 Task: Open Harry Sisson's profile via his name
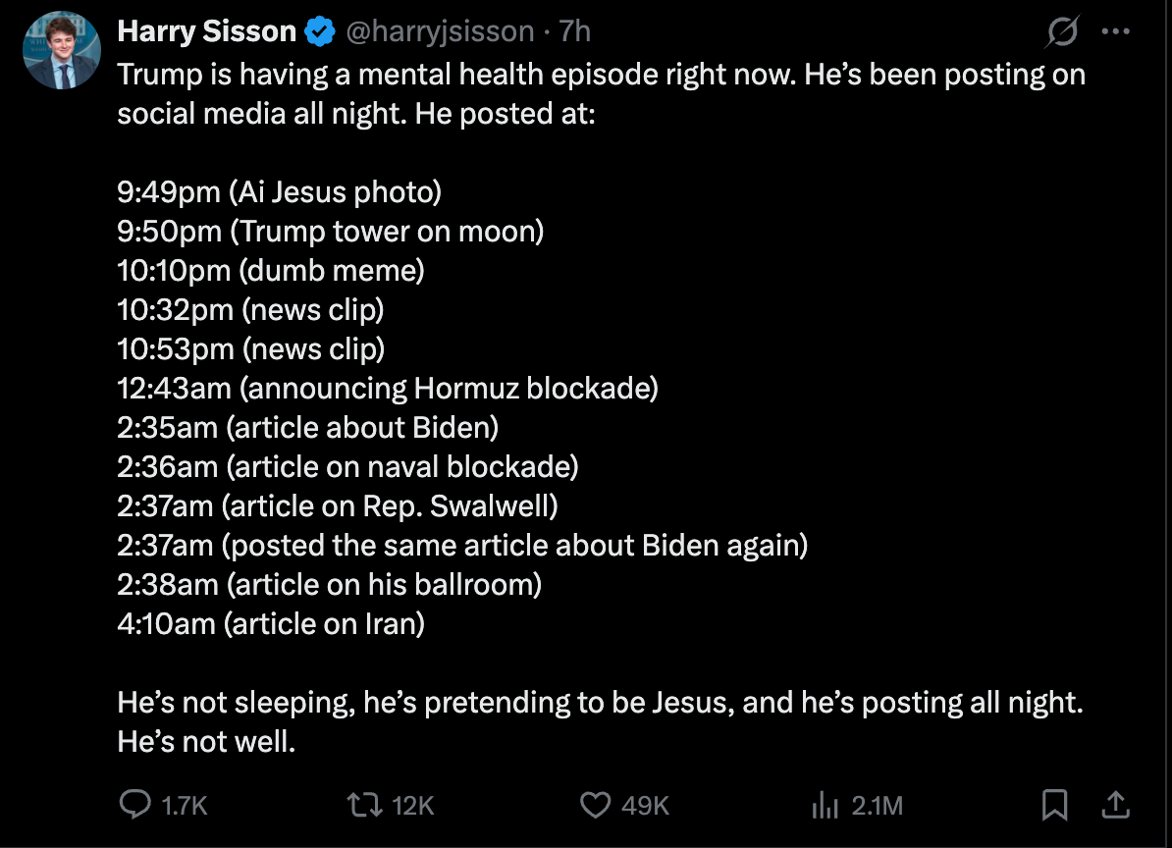click(206, 30)
